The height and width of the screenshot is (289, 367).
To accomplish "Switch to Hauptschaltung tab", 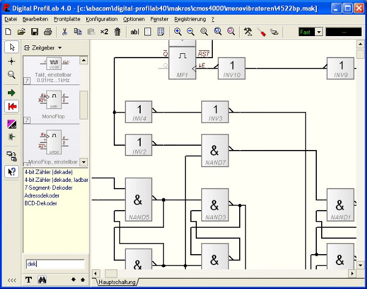I will click(x=117, y=282).
